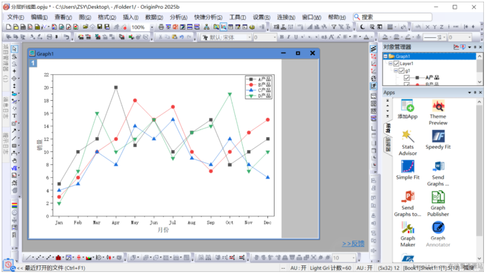
Task: Click the palette color bars icon in left toolbar
Action: pos(14,205)
